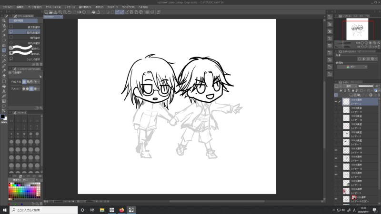Open the layer blending mode 通常 dropdown

coord(350,86)
